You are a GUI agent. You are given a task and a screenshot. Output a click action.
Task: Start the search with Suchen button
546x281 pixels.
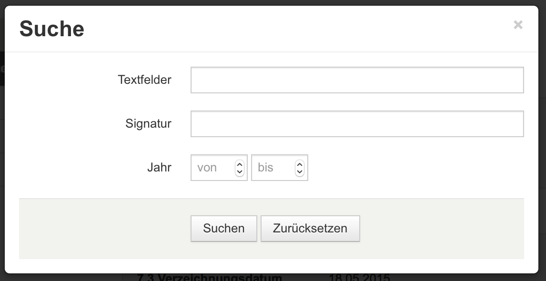(223, 229)
